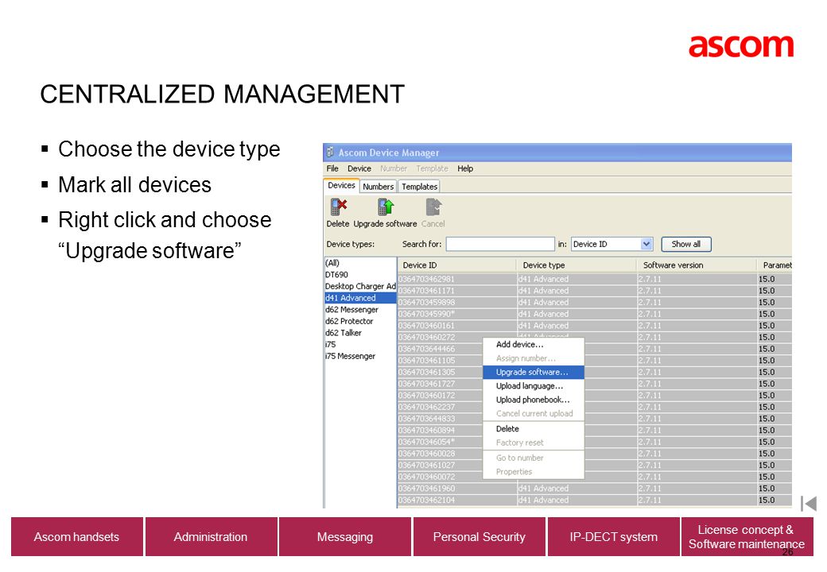This screenshot has height=572, width=827.
Task: Click the Delete device toolbar icon
Action: pyautogui.click(x=338, y=207)
